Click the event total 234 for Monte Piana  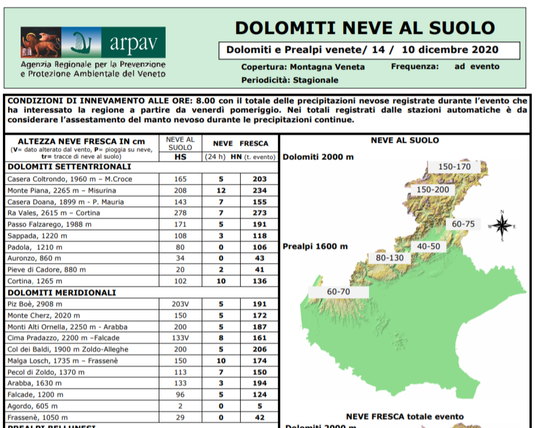point(260,190)
